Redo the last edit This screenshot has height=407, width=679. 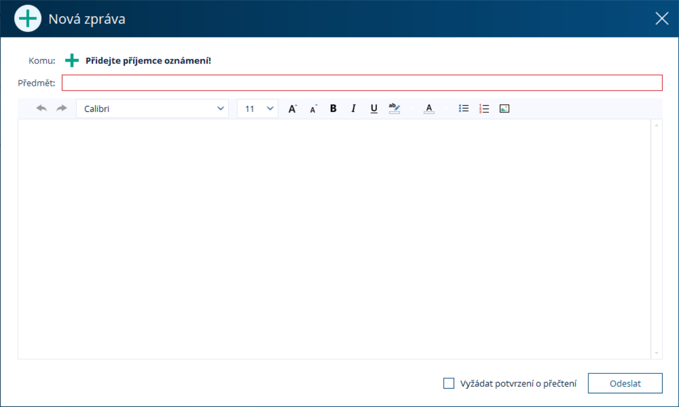pyautogui.click(x=61, y=109)
